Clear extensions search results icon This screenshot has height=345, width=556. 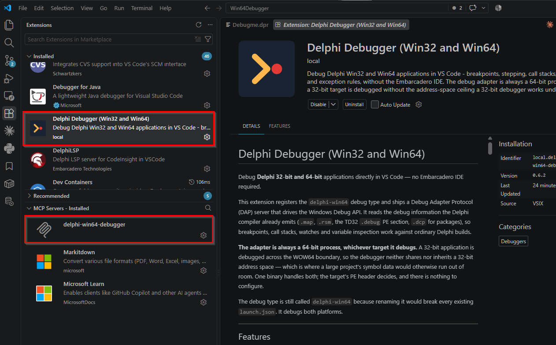click(x=198, y=39)
